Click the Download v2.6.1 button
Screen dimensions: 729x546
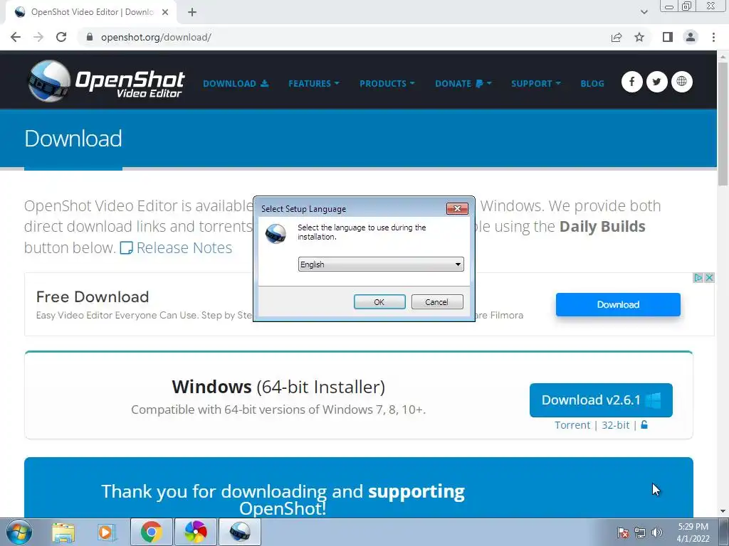601,400
